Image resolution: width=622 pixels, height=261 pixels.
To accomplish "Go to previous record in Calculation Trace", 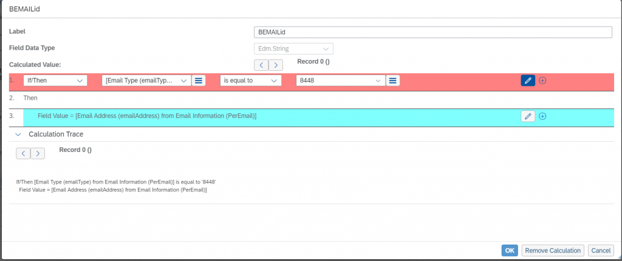I will [23, 153].
